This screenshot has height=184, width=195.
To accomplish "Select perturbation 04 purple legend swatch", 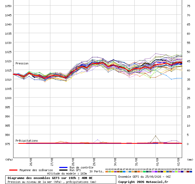I will (115, 172).
